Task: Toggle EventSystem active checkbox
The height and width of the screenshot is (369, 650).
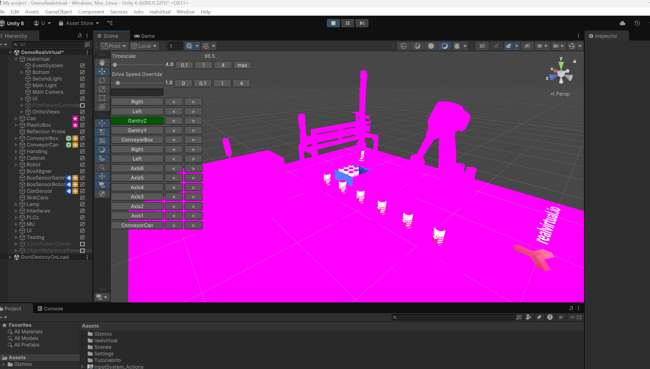Action: [x=82, y=65]
